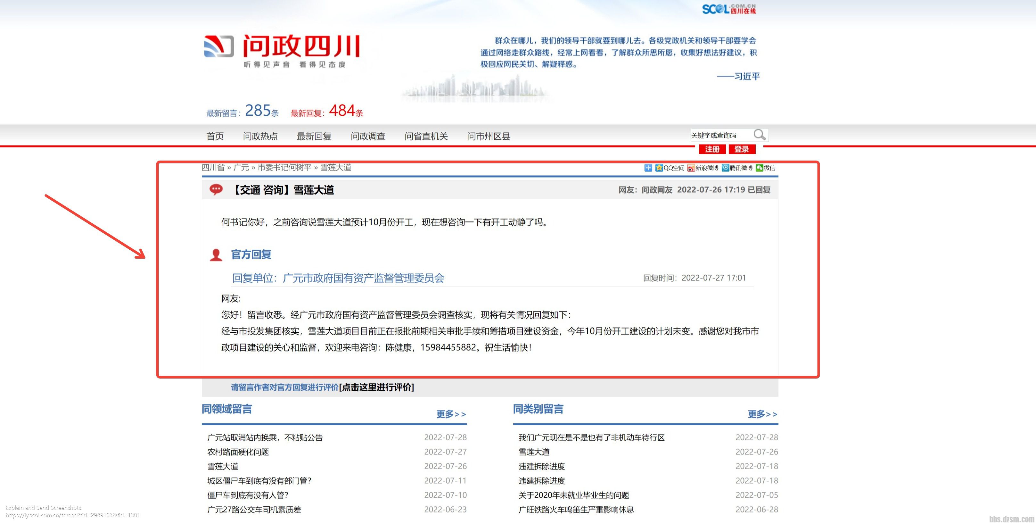Share the post via the 微信 WeChat icon
Image resolution: width=1036 pixels, height=524 pixels.
[x=759, y=168]
